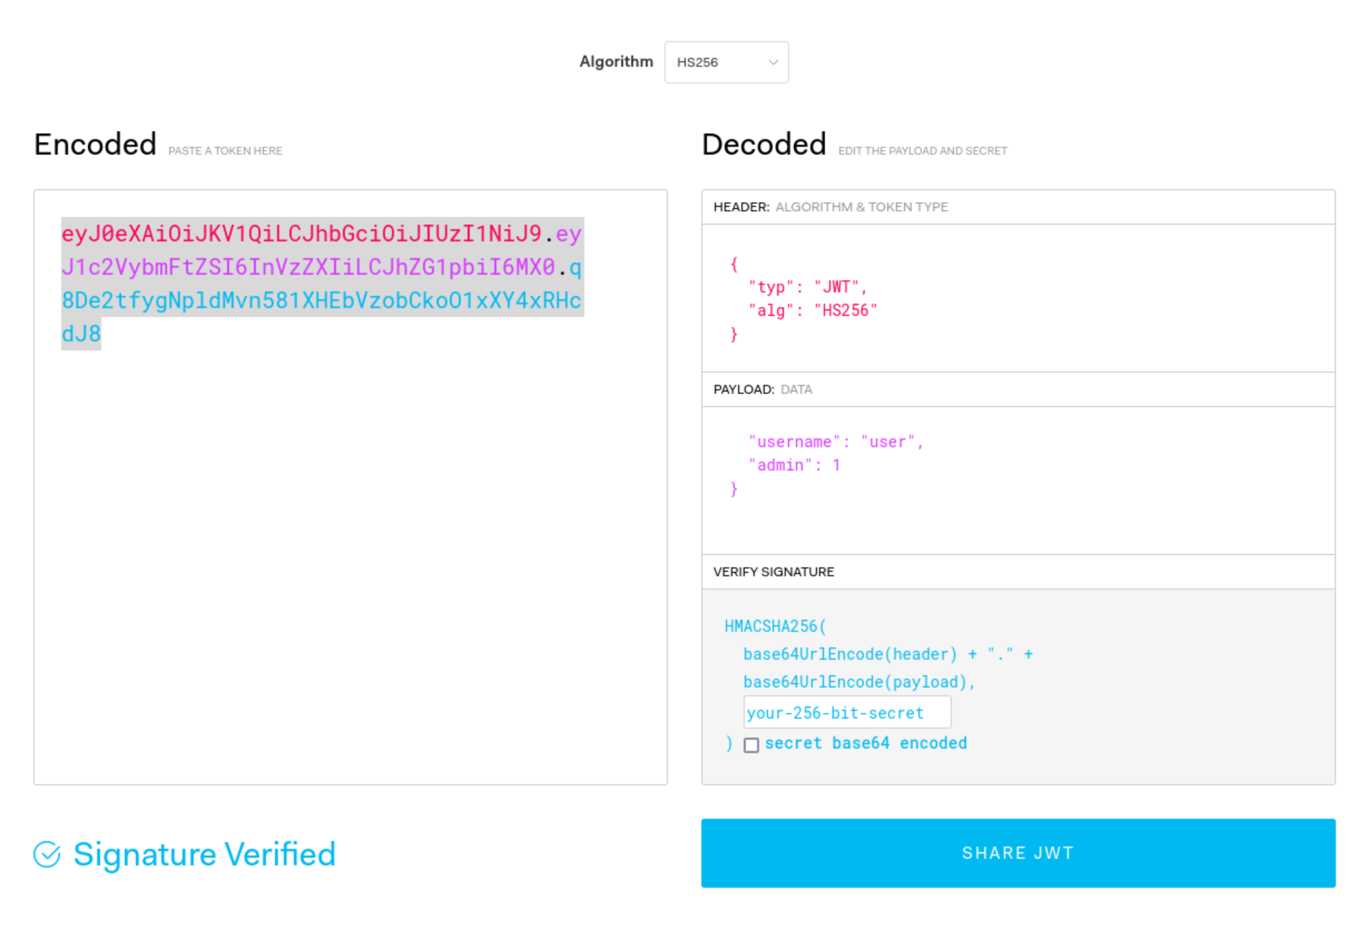Click the "username": "user" payload line
The width and height of the screenshot is (1357, 930).
(835, 442)
